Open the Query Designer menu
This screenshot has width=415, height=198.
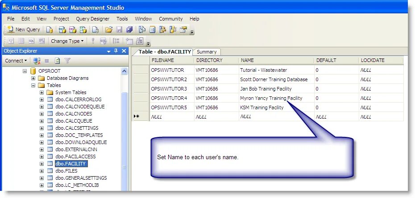[93, 19]
